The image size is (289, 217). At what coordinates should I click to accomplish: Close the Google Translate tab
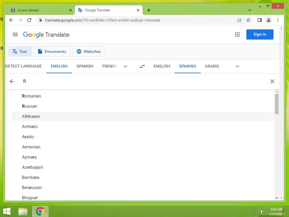click(138, 10)
